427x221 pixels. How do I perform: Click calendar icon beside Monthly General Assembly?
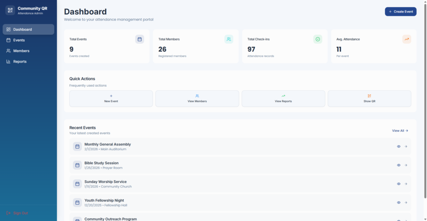(x=77, y=146)
